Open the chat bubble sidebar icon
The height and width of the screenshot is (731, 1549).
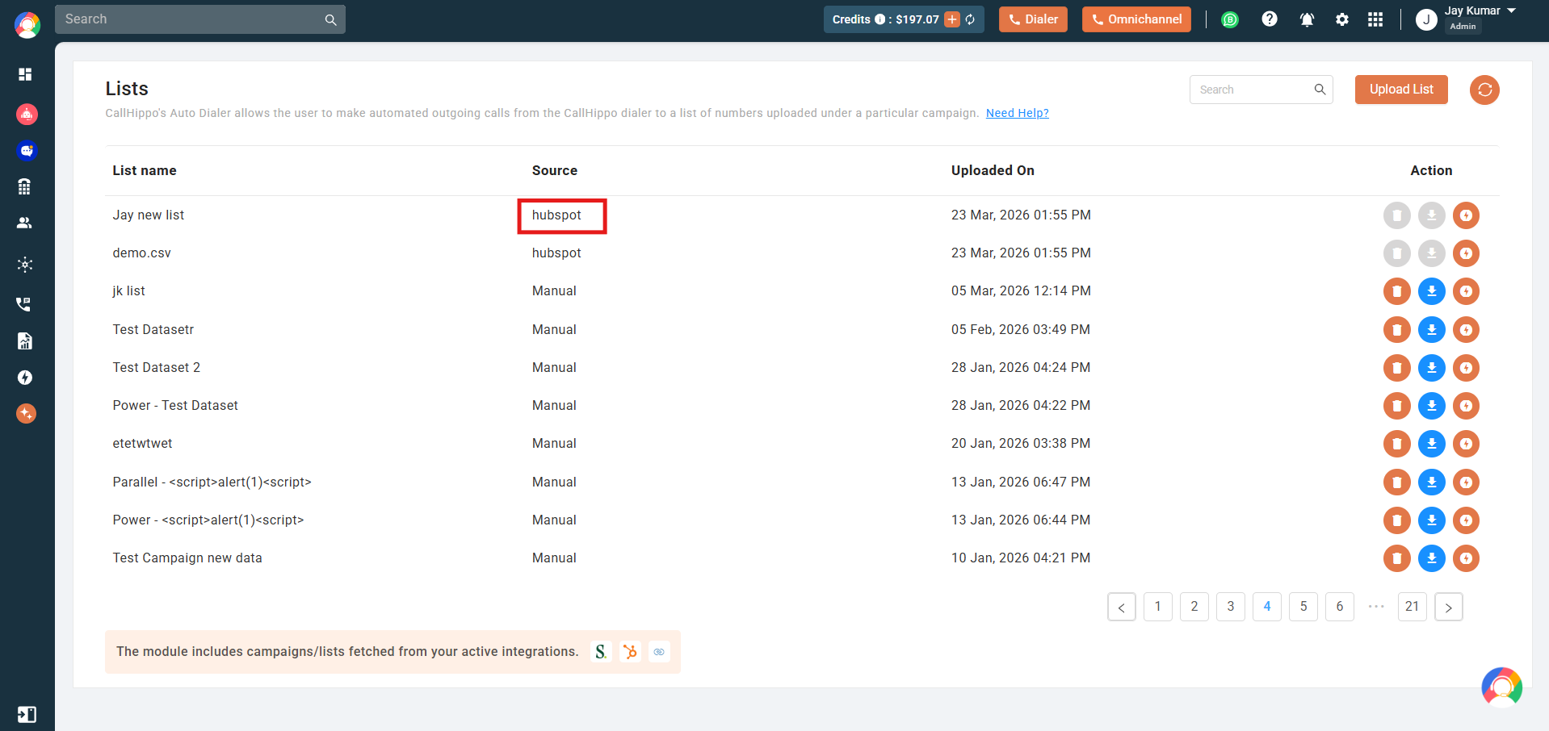pos(27,150)
